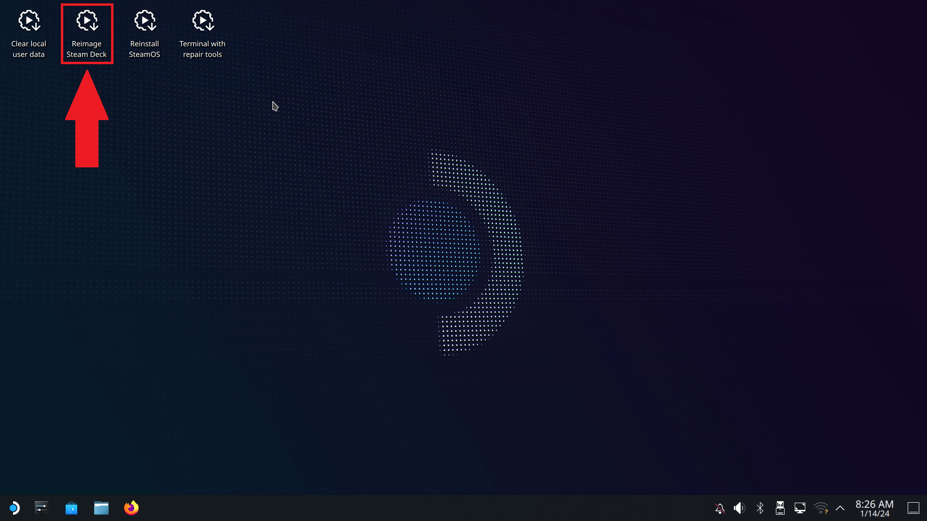Launch the Firefox browser
The width and height of the screenshot is (927, 521).
click(131, 508)
